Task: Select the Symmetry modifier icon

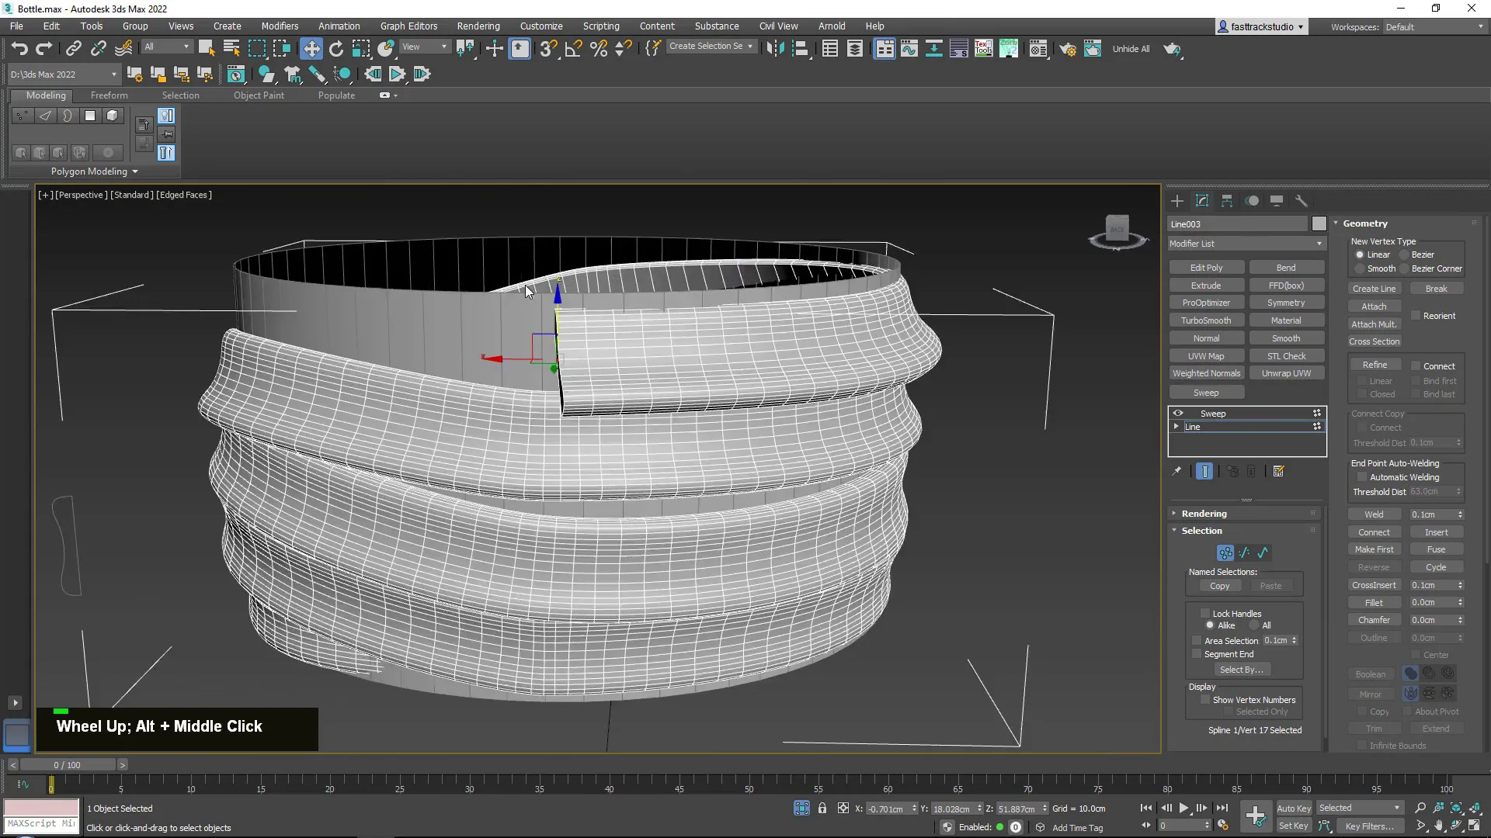Action: click(1286, 303)
